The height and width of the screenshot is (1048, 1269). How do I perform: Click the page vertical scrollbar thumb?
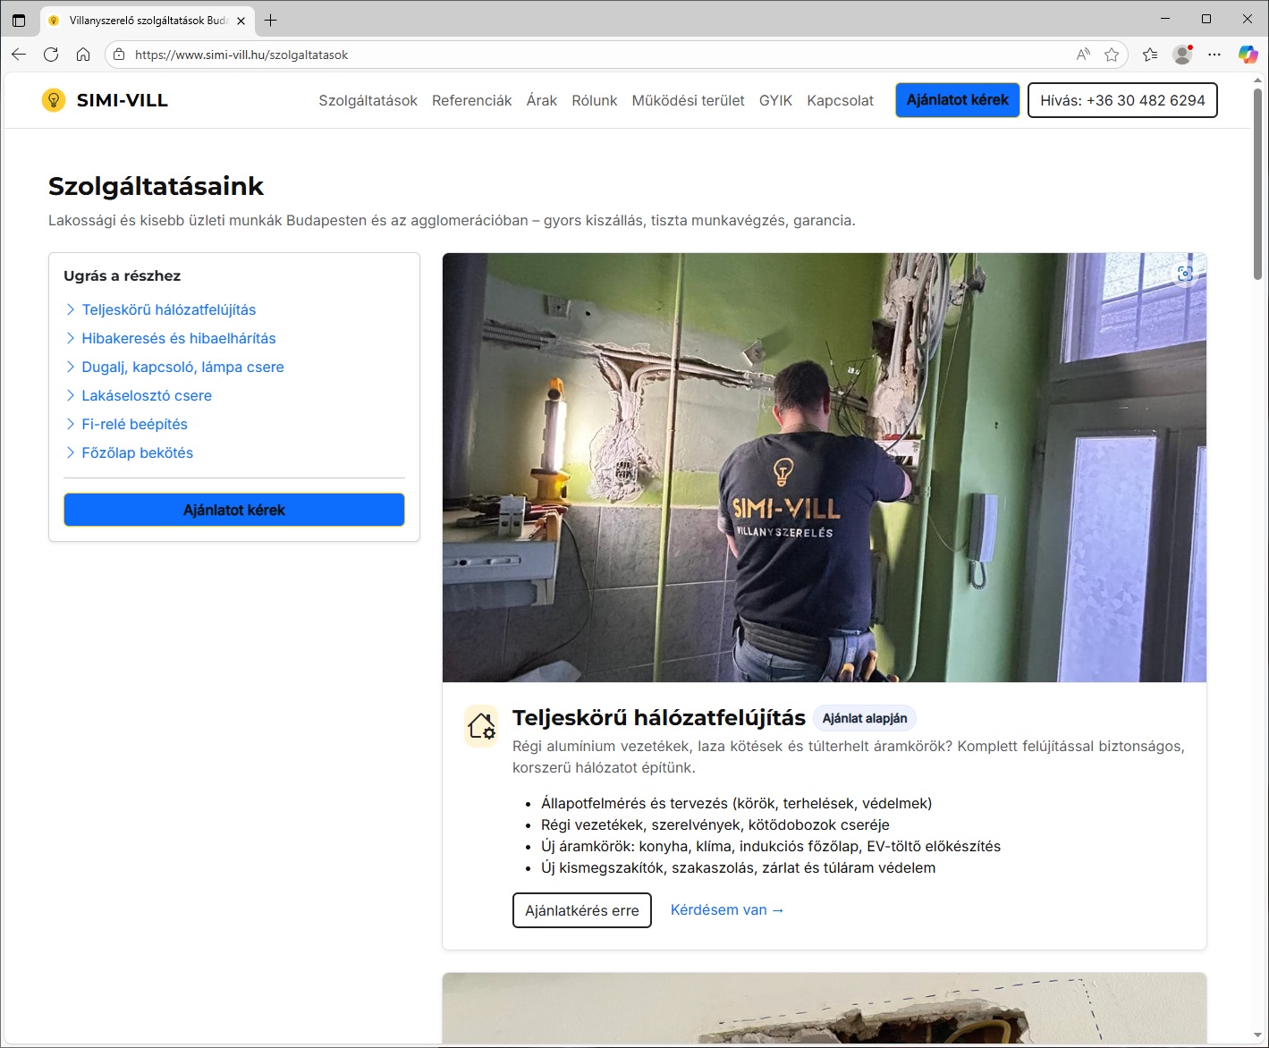(1257, 183)
